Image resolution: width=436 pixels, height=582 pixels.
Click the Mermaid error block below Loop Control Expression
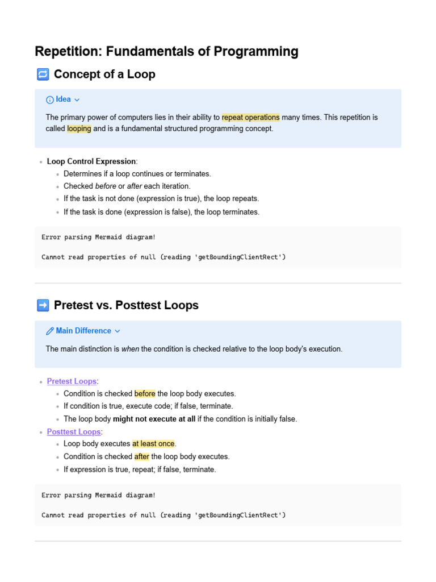[x=218, y=247]
